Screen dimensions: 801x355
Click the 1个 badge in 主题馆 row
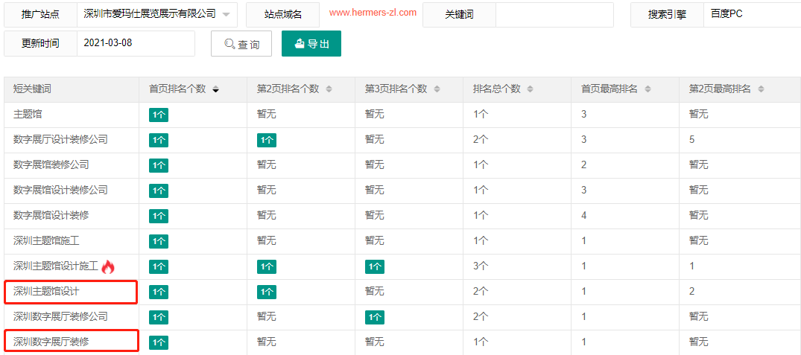click(x=159, y=115)
